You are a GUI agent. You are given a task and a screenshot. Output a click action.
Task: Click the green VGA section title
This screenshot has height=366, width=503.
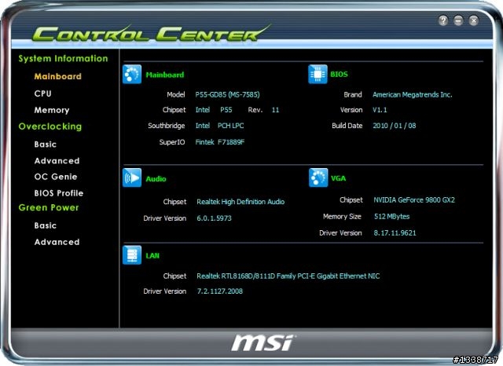click(339, 178)
